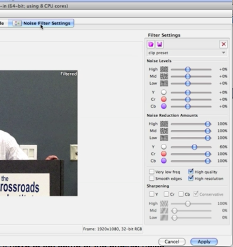The image size is (233, 247).
Task: Click the Noise Reduction Amounts Y white circle
Action: tap(164, 147)
